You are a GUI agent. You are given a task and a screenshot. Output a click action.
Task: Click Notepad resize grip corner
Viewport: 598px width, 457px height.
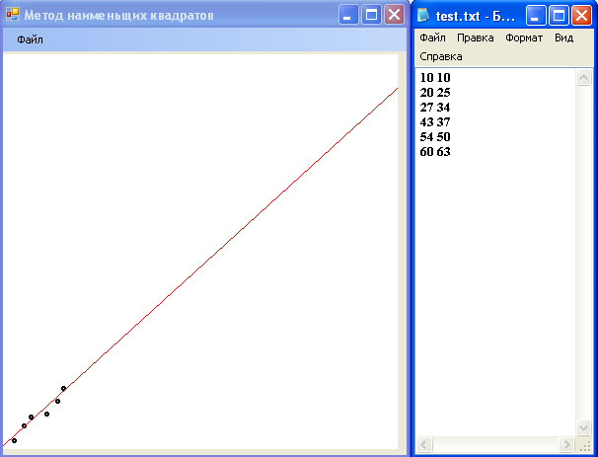584,445
